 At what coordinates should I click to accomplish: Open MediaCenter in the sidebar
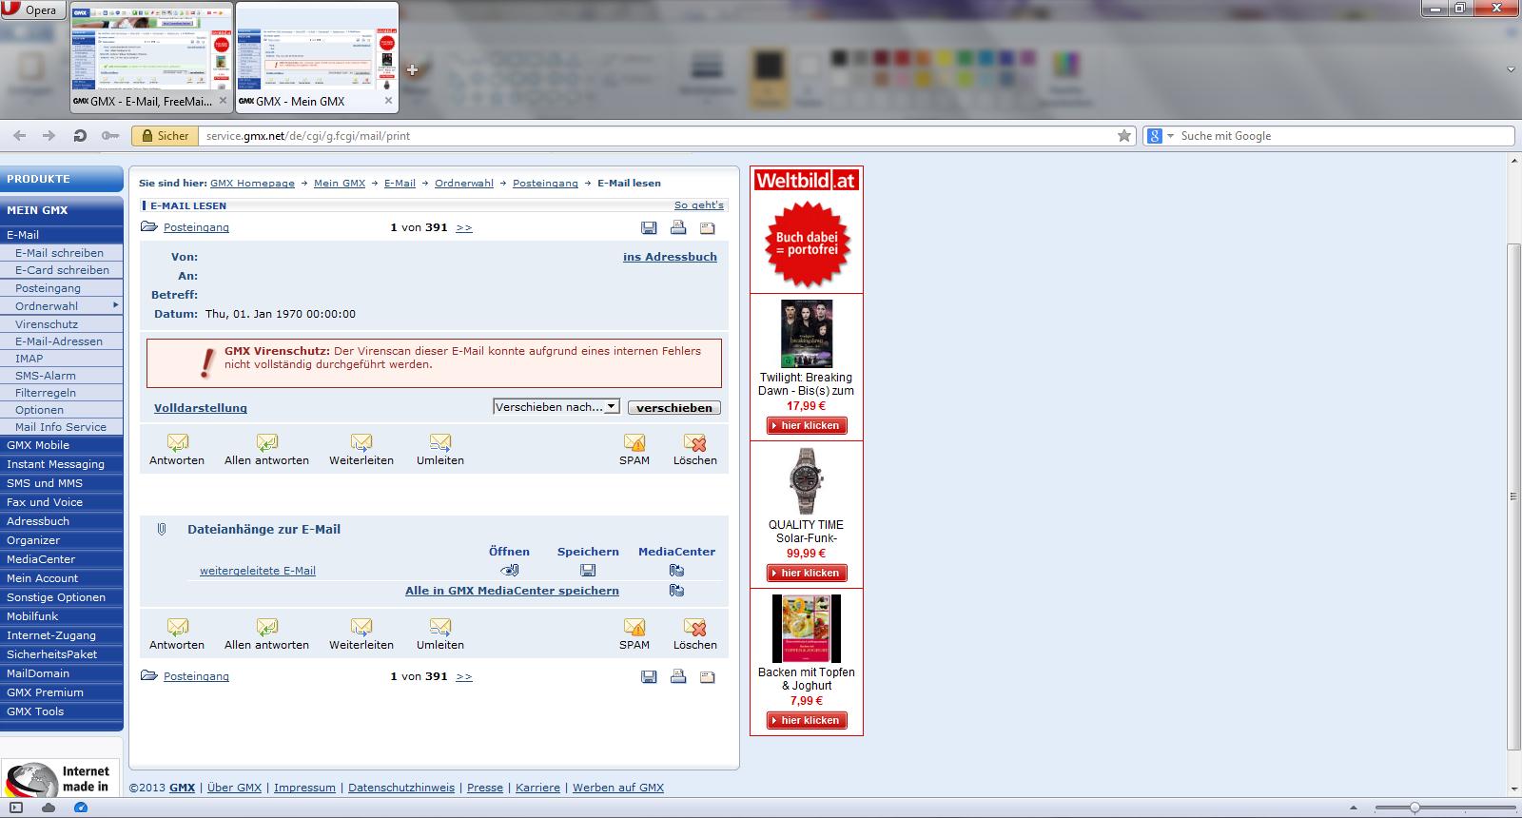41,559
